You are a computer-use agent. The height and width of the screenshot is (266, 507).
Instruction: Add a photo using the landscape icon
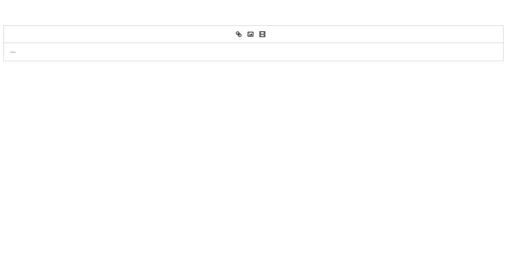251,34
